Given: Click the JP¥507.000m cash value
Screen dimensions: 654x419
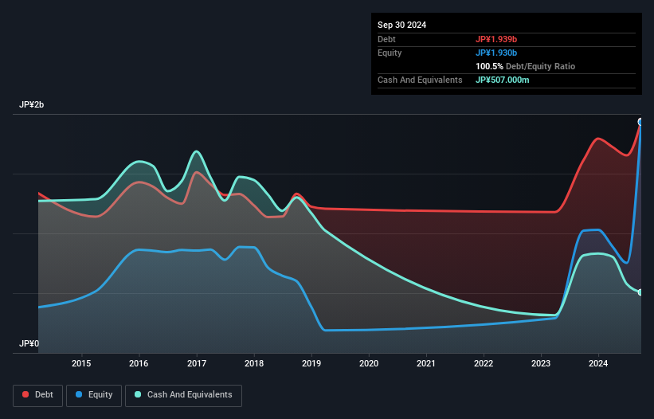Looking at the screenshot, I should 502,80.
